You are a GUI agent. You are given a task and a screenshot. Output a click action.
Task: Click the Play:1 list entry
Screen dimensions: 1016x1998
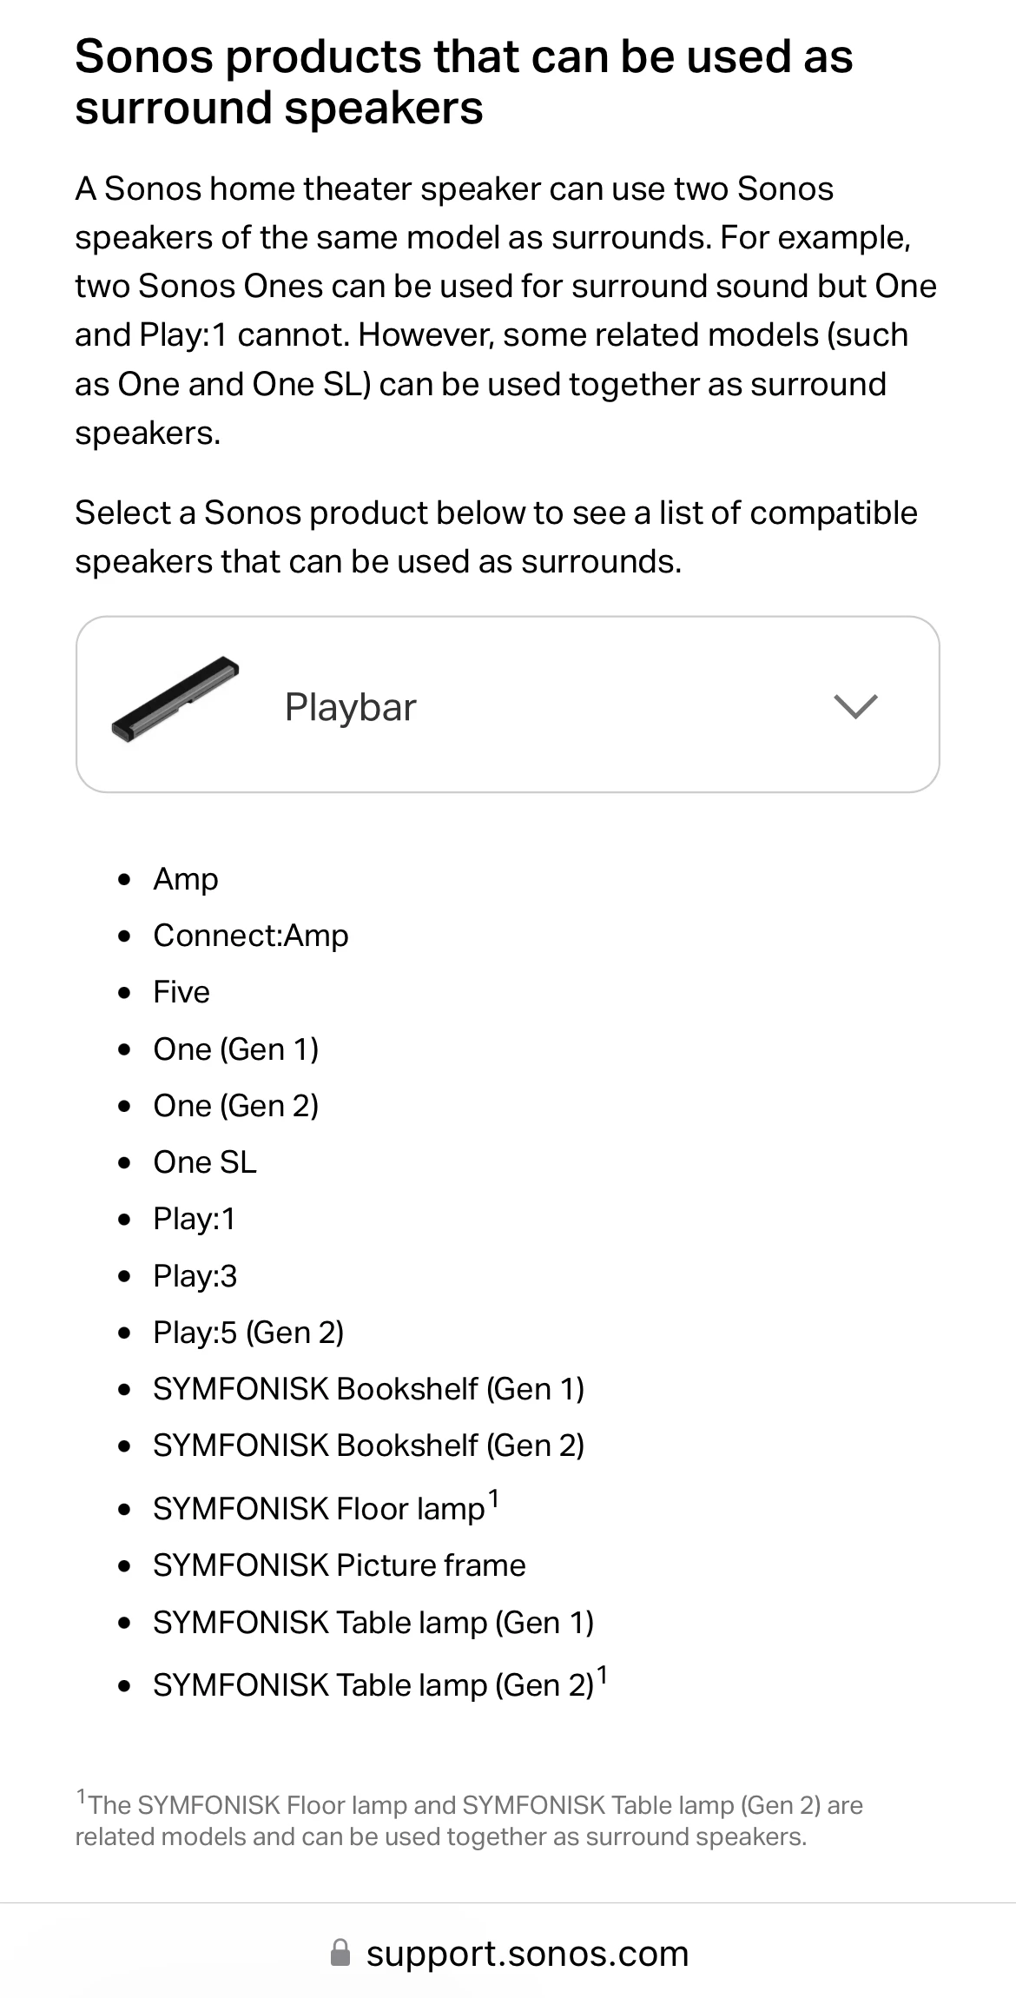coord(195,1220)
